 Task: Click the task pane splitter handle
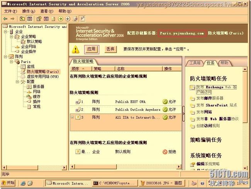(183, 113)
